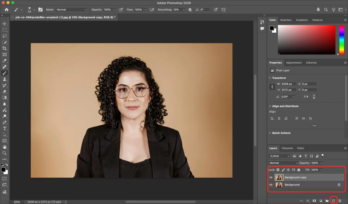Open the blending Mode dropdown in options bar
This screenshot has width=348, height=204.
tap(71, 10)
